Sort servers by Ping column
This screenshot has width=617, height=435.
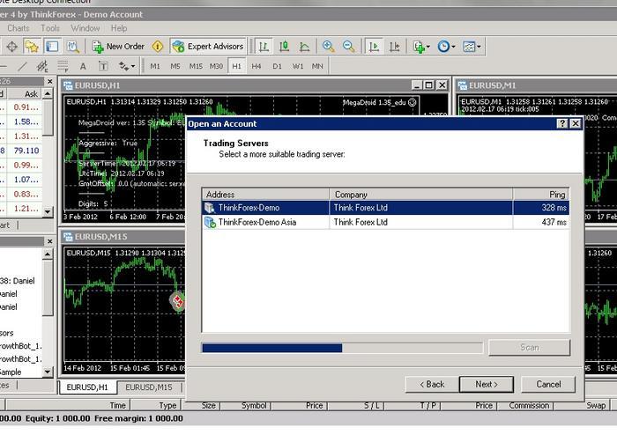(541, 195)
